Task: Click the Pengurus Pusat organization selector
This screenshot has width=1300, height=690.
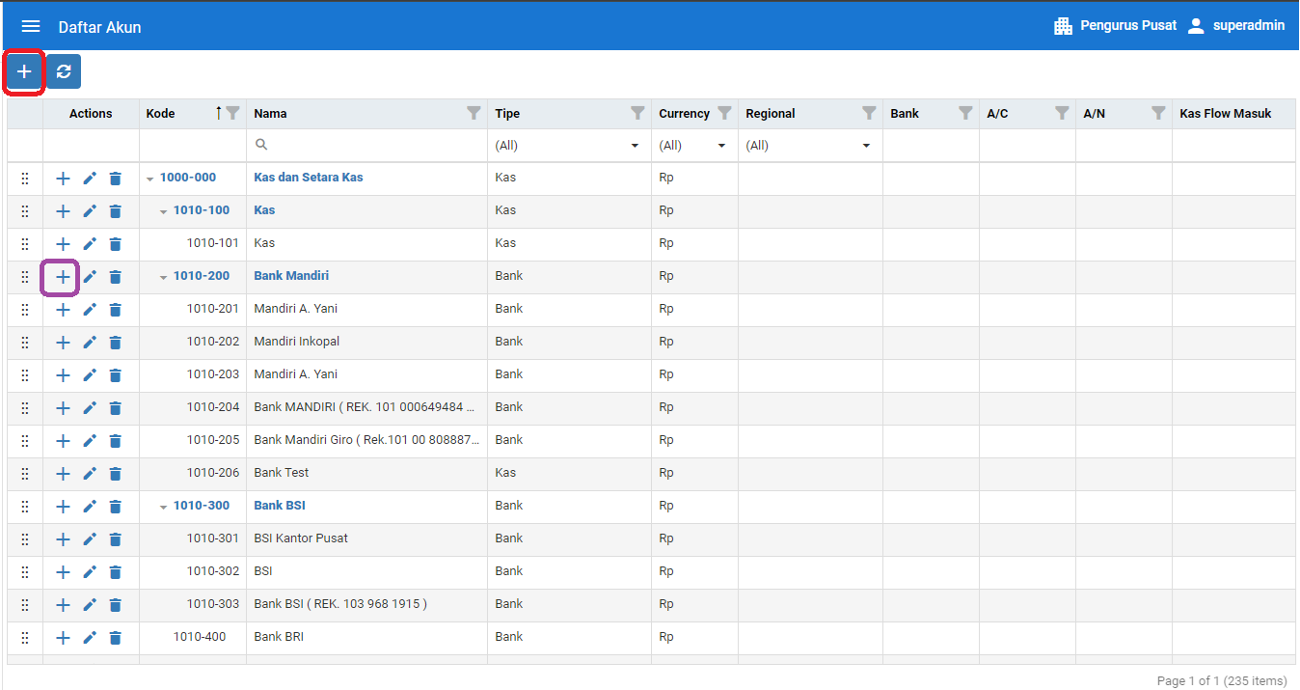Action: click(x=1115, y=26)
